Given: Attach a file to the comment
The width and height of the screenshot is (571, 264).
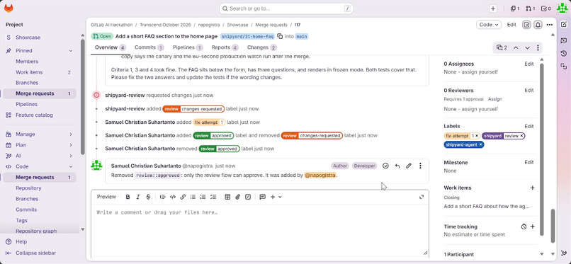Looking at the screenshot, I should (238, 197).
